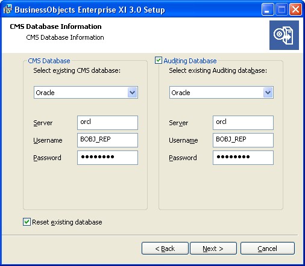Focus the Auditing Username field
This screenshot has width=305, height=266.
tap(243, 140)
